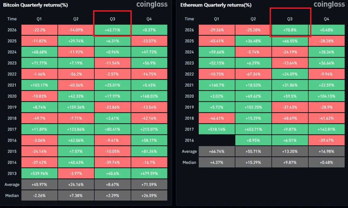Click the Q1 header in Bitcoin table
This screenshot has height=208, width=348.
[39, 19]
